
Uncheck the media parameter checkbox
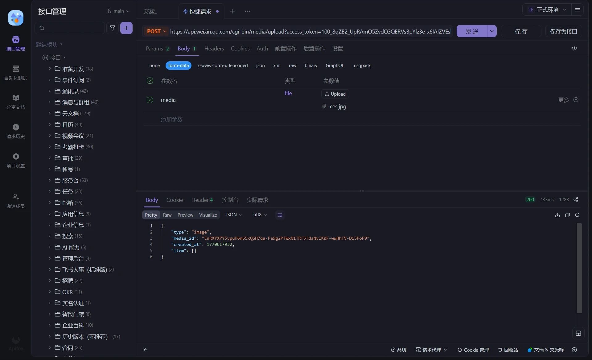pyautogui.click(x=150, y=100)
